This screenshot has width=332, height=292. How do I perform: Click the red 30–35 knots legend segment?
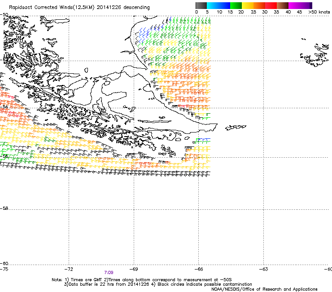271,5
